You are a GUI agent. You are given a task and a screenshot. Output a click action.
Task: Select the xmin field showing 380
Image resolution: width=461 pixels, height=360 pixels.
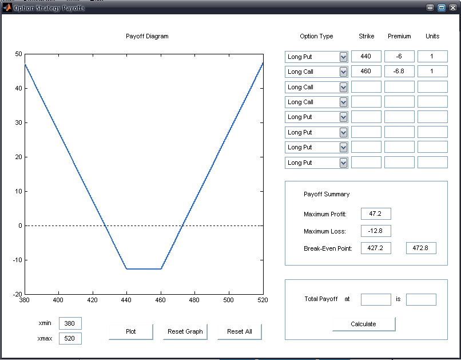tap(70, 323)
